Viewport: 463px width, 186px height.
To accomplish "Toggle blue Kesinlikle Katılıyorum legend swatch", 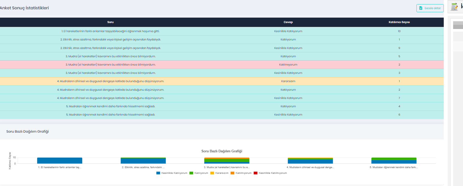I will [158, 173].
